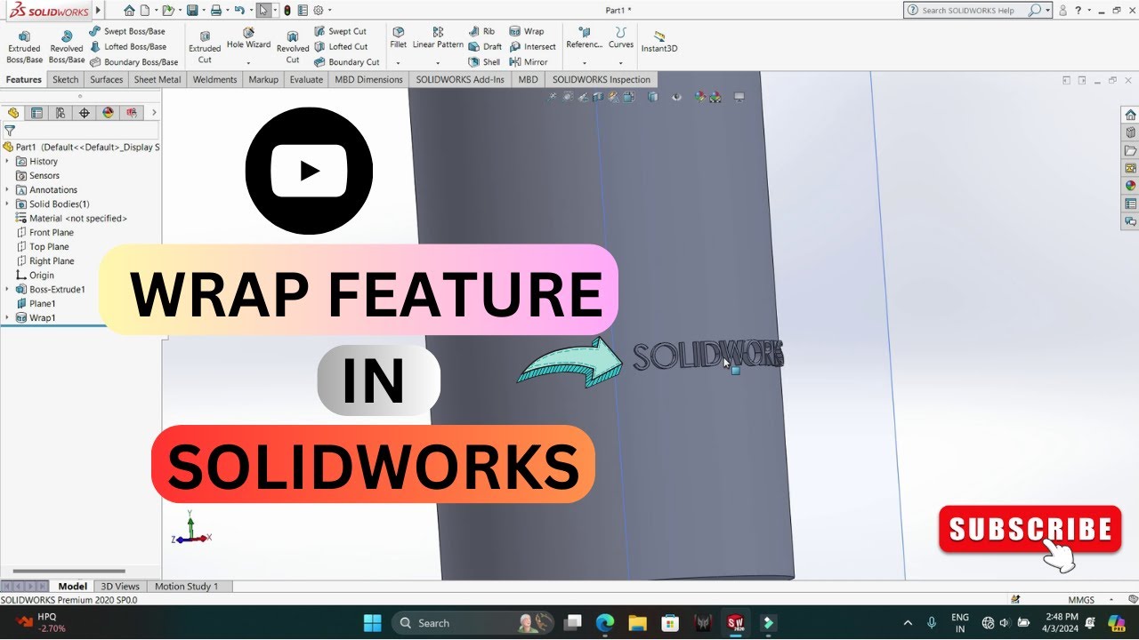This screenshot has height=640, width=1139.
Task: Click the Shell tool
Action: click(484, 62)
